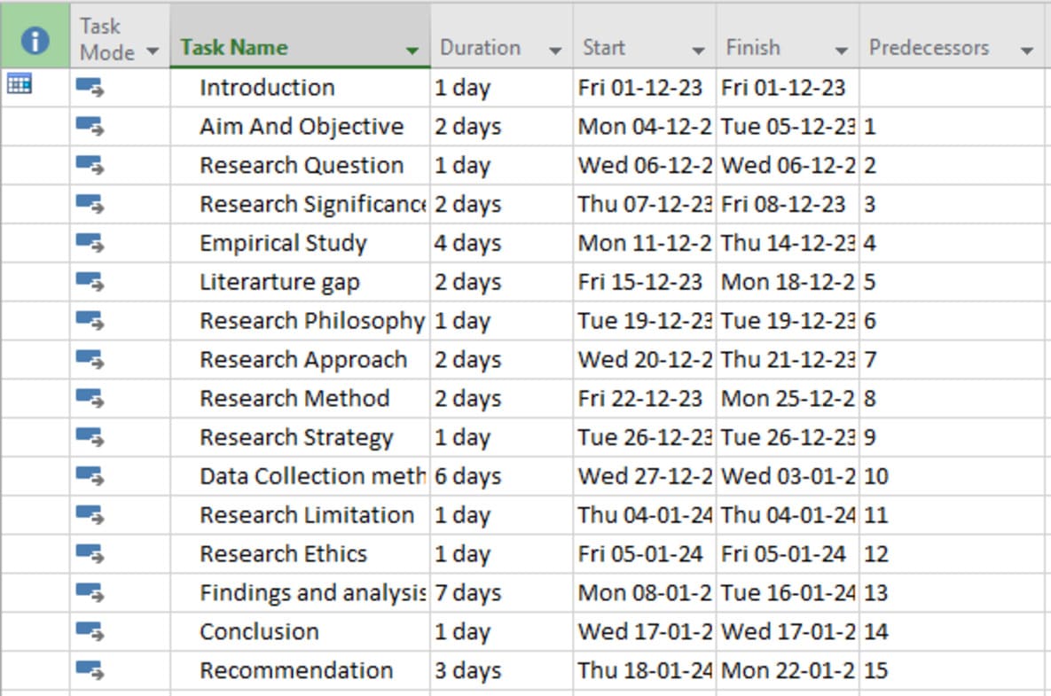This screenshot has width=1051, height=696.
Task: Click the task mode icon for Empirical Study
Action: click(x=90, y=243)
